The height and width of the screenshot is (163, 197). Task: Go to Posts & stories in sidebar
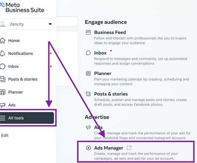pyautogui.click(x=23, y=79)
